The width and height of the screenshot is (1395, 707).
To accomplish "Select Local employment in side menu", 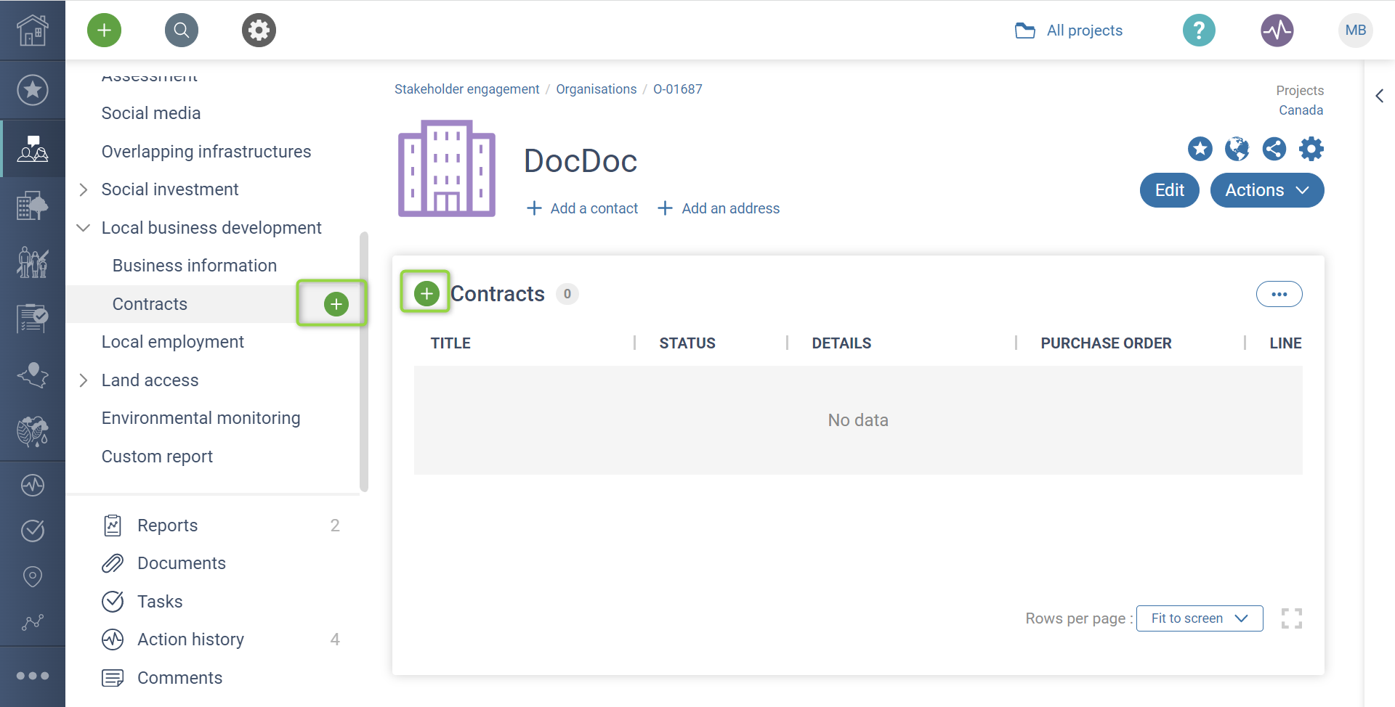I will tap(173, 342).
